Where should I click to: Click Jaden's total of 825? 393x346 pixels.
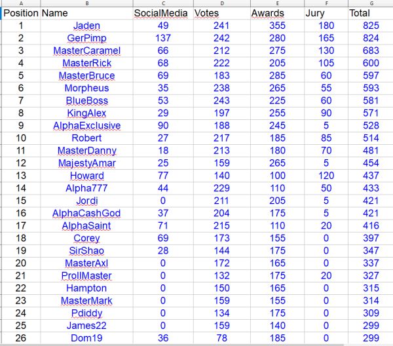click(x=371, y=26)
